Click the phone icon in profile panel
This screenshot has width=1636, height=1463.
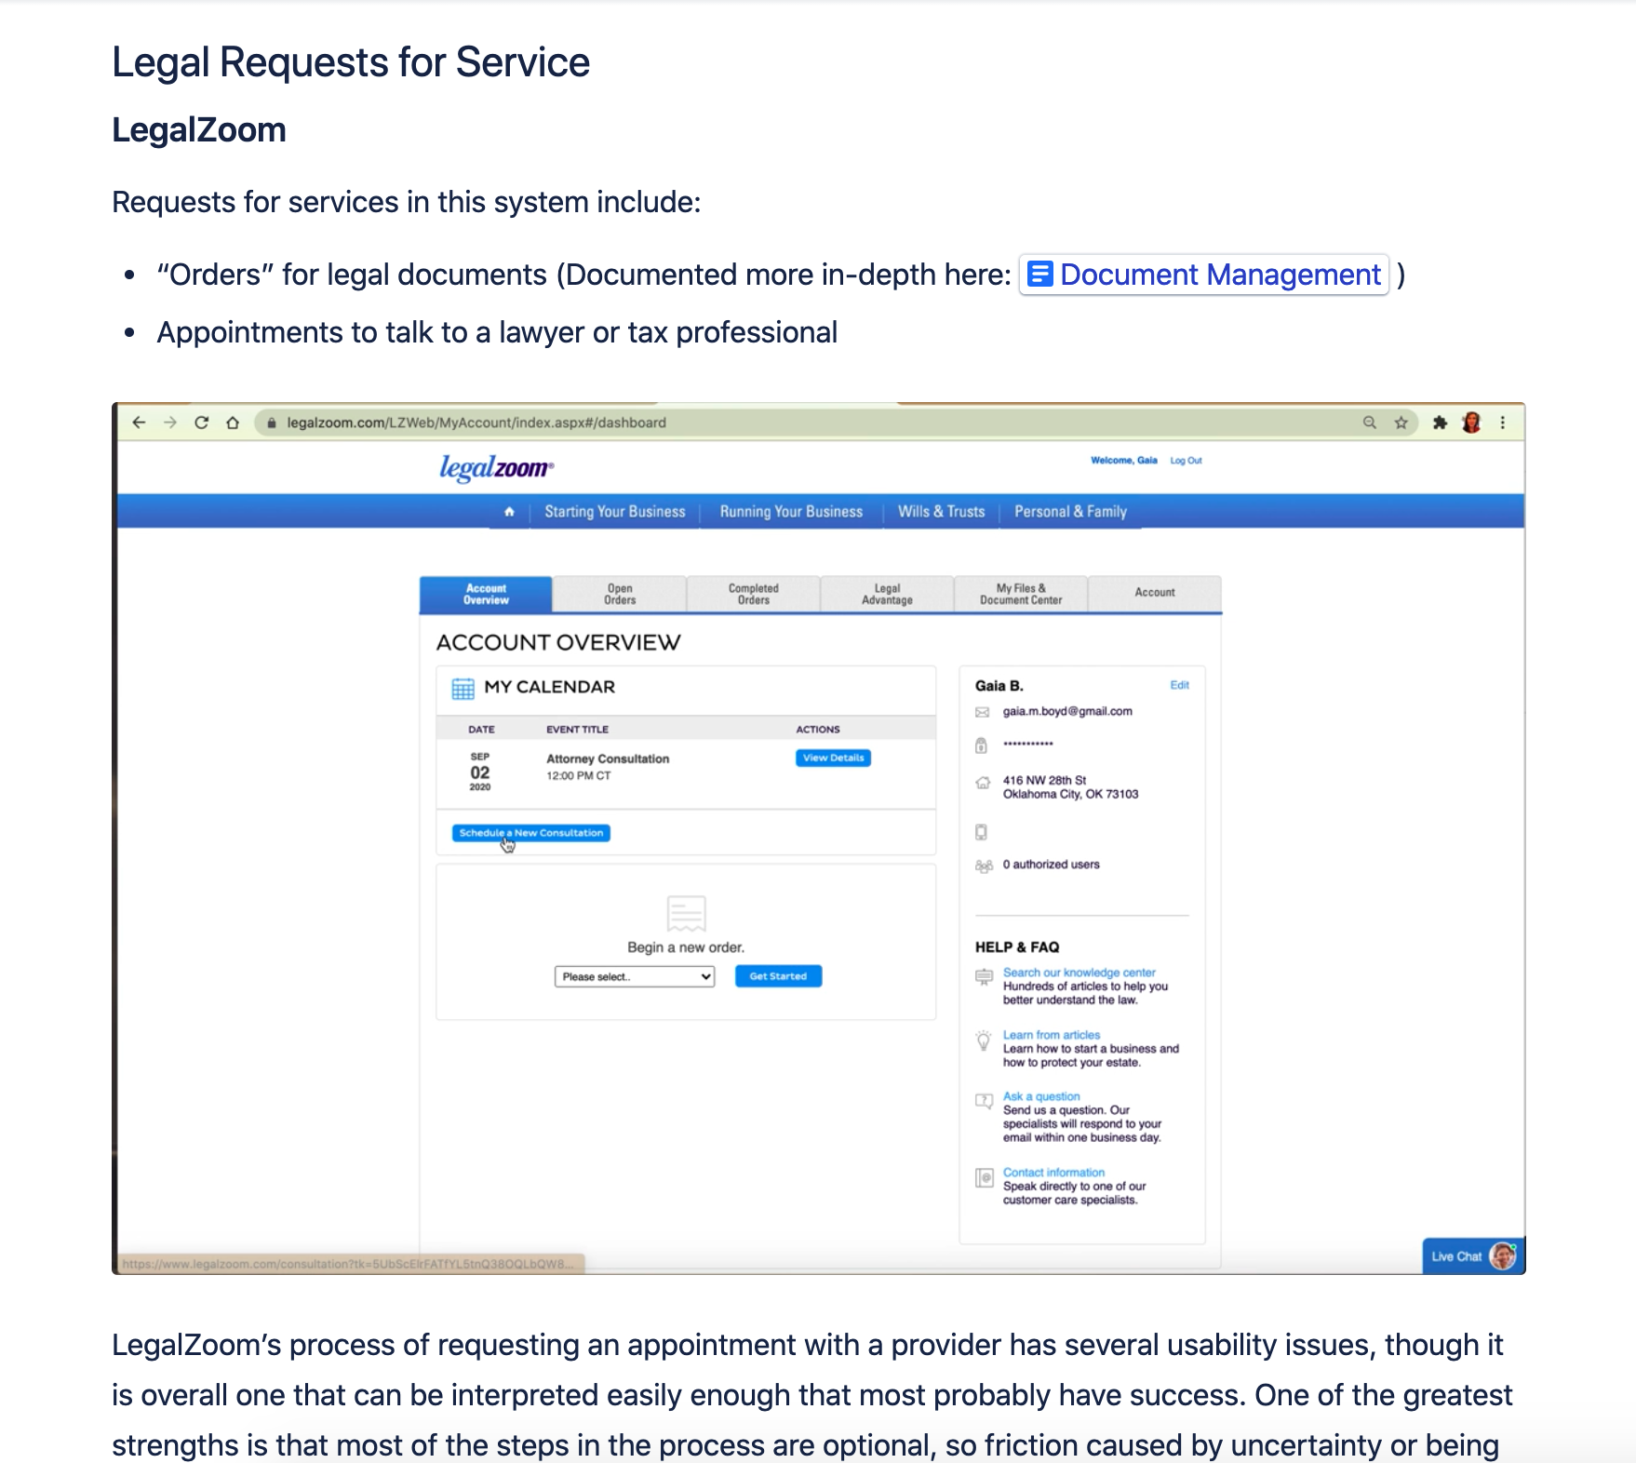pos(981,832)
